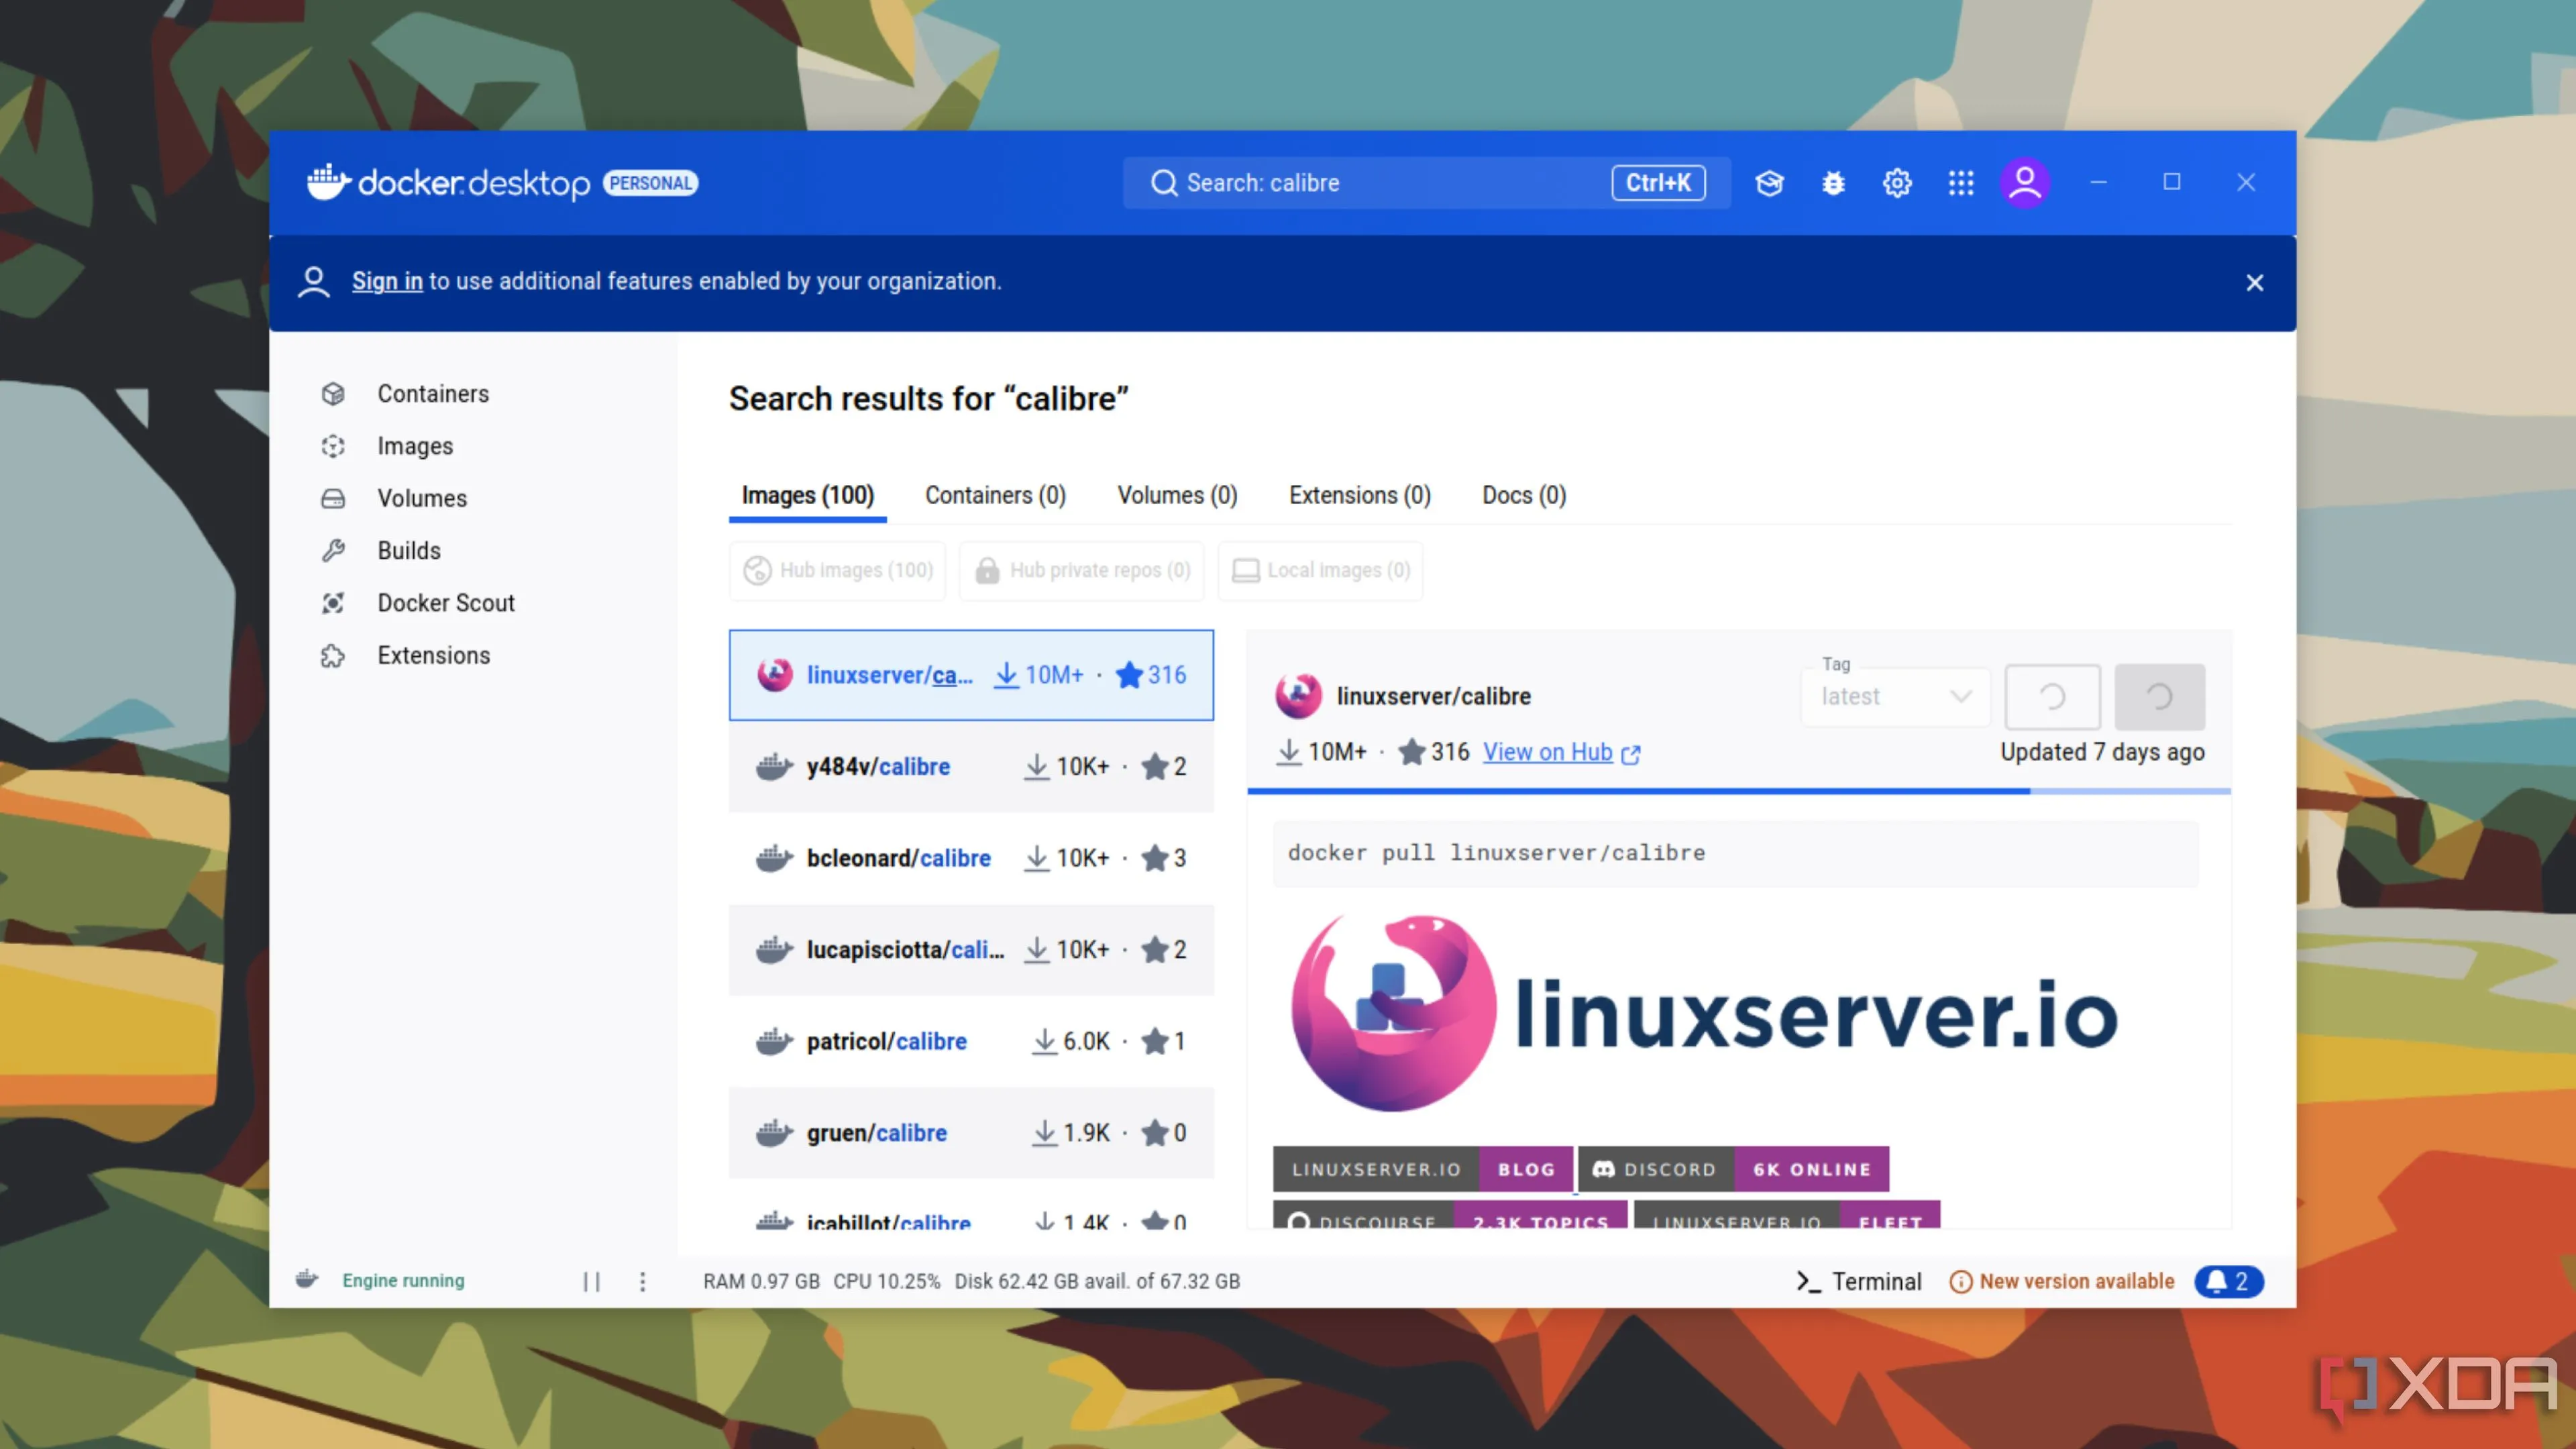Toggle the Local images (0) filter

[1320, 570]
